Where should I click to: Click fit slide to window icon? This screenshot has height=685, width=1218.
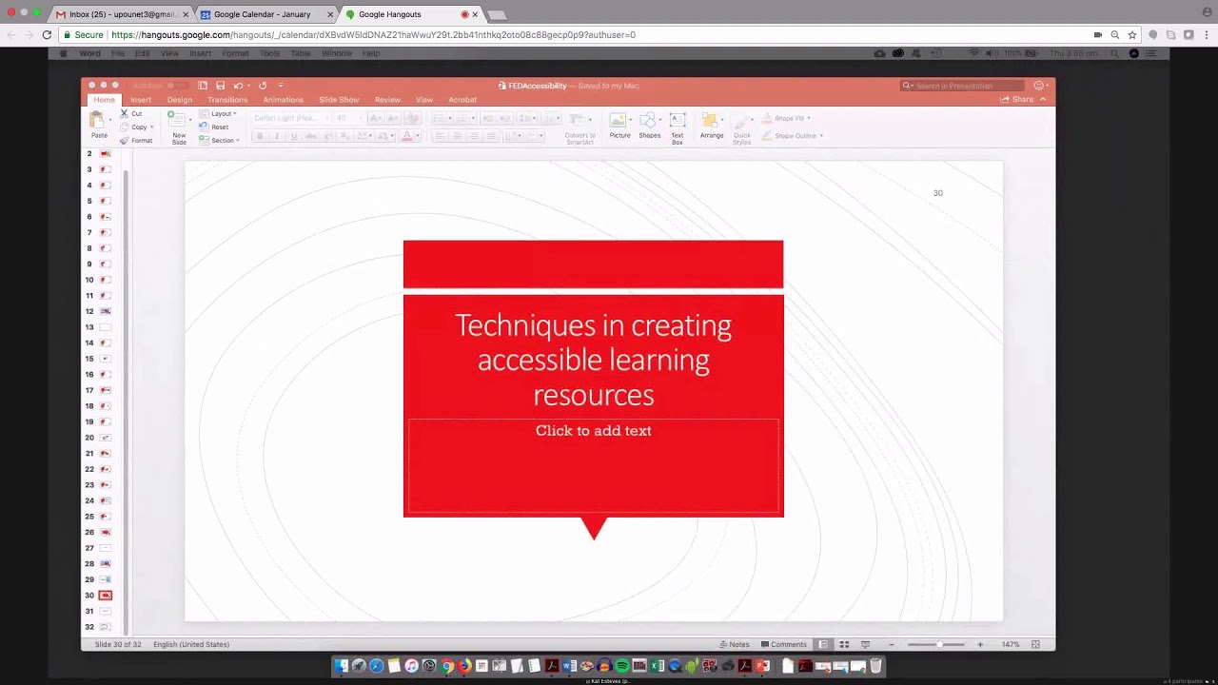point(1035,644)
